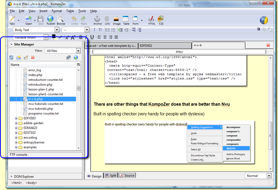278x190 pixels.
Task: Switch to HTML source via HTML toolbar icon
Action: (x=152, y=20)
